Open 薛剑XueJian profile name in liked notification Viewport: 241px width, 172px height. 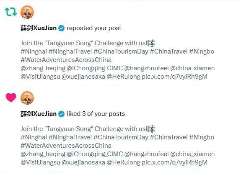pyautogui.click(x=39, y=114)
